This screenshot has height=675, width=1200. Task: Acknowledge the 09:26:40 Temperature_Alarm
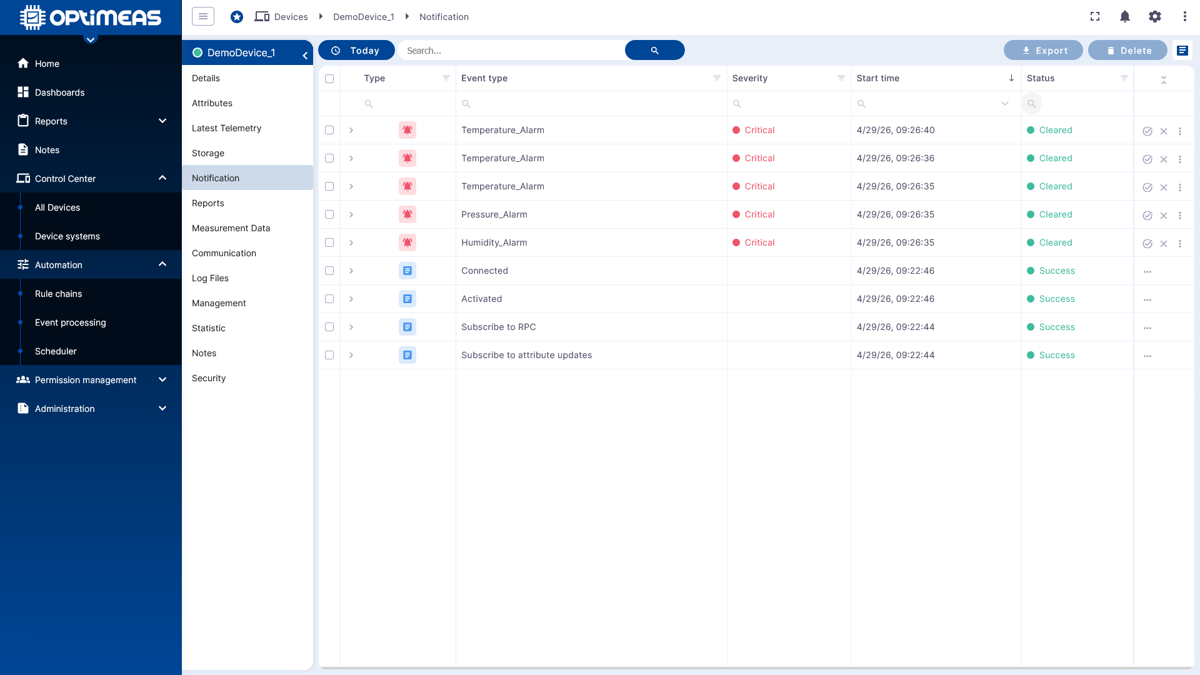(1147, 131)
